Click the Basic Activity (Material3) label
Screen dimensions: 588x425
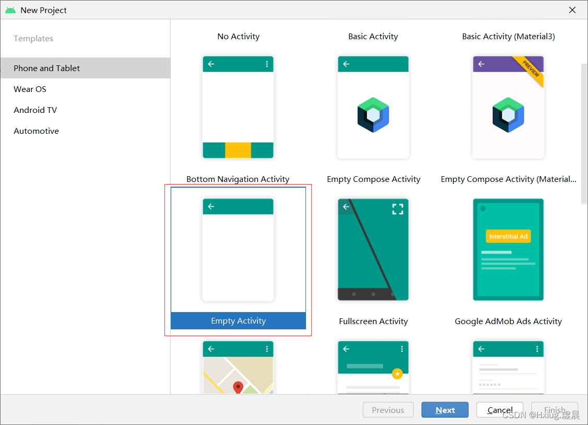click(x=509, y=37)
